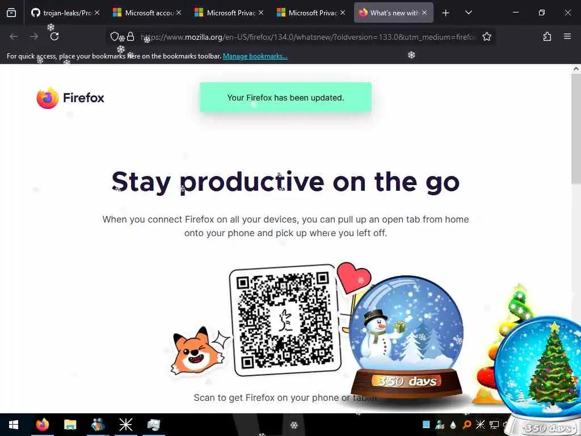Switch to the Microsoft account tab
Viewport: 581px width, 436px height.
click(x=148, y=12)
